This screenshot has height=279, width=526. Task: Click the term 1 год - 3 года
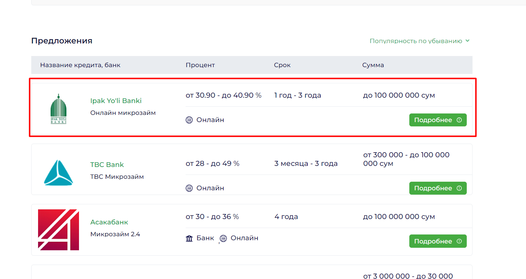(x=298, y=96)
